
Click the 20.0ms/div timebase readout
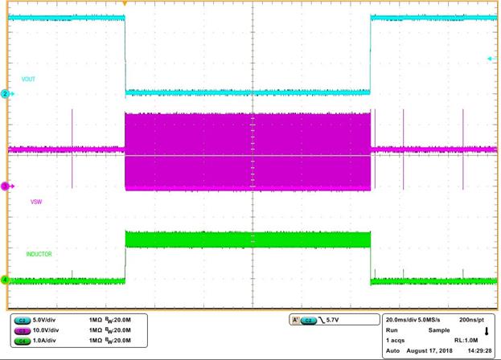point(409,320)
